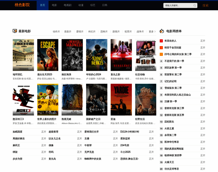
Task: Open the Escape 逃出生天2023 poster
Action: (48, 55)
